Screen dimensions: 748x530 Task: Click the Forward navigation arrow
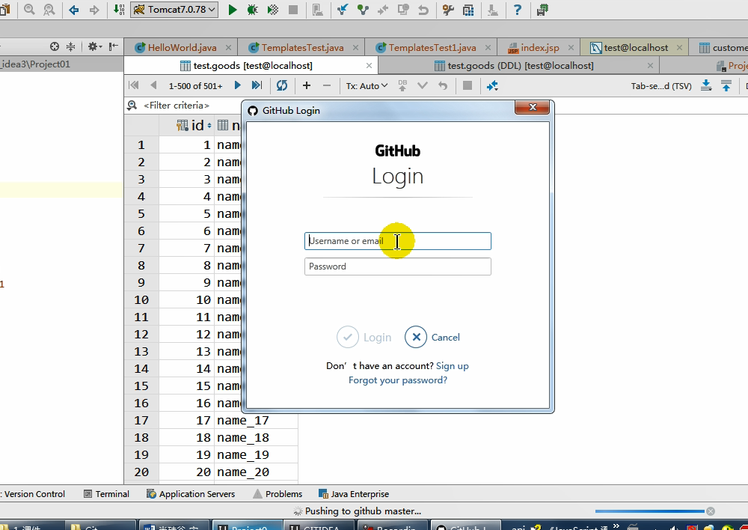(x=94, y=10)
